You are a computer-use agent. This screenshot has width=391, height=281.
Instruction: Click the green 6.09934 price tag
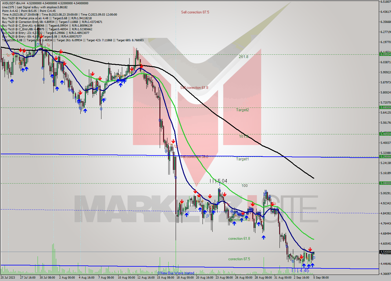coord(385,54)
